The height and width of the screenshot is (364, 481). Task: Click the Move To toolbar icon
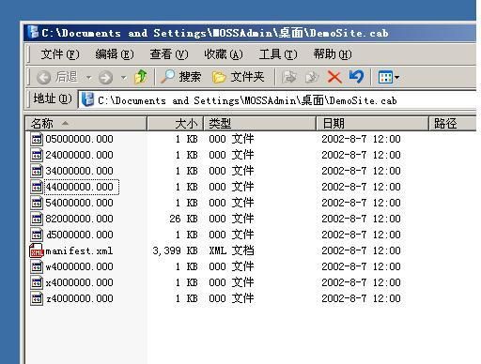(288, 77)
